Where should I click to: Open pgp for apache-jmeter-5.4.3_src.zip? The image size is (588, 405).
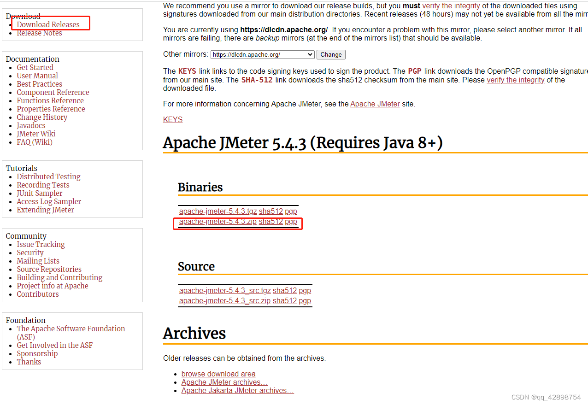(x=305, y=301)
